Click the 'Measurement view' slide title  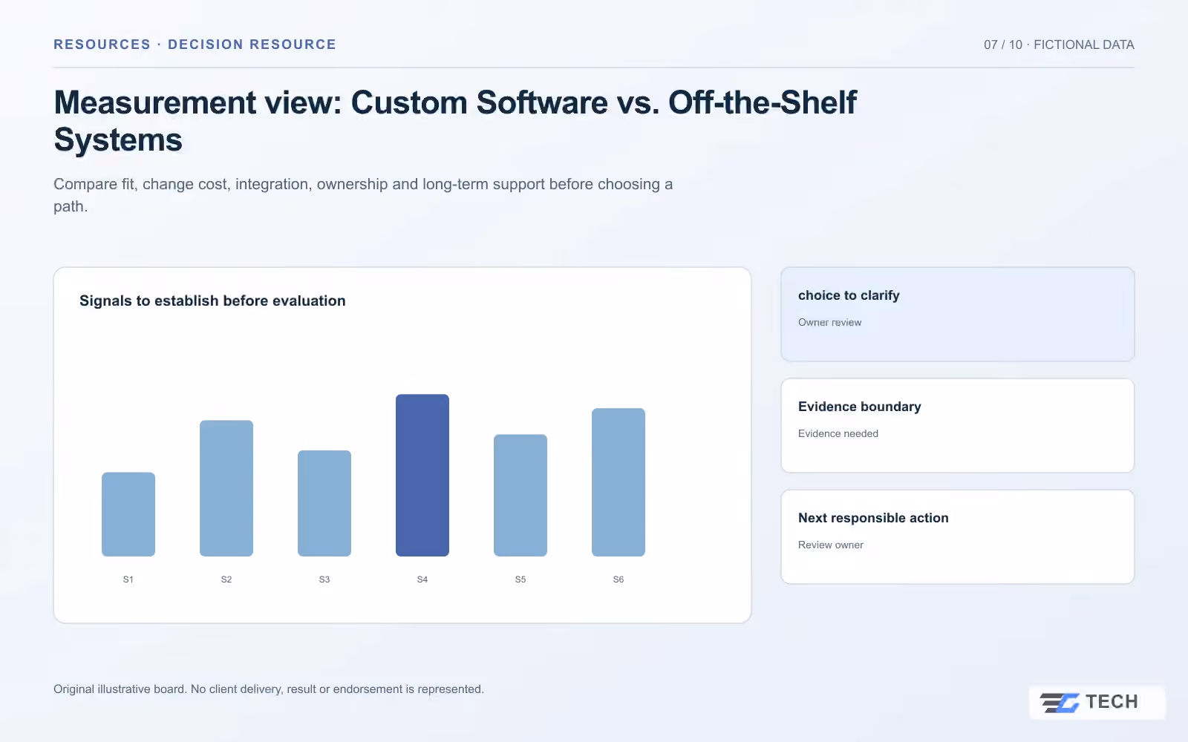point(455,121)
